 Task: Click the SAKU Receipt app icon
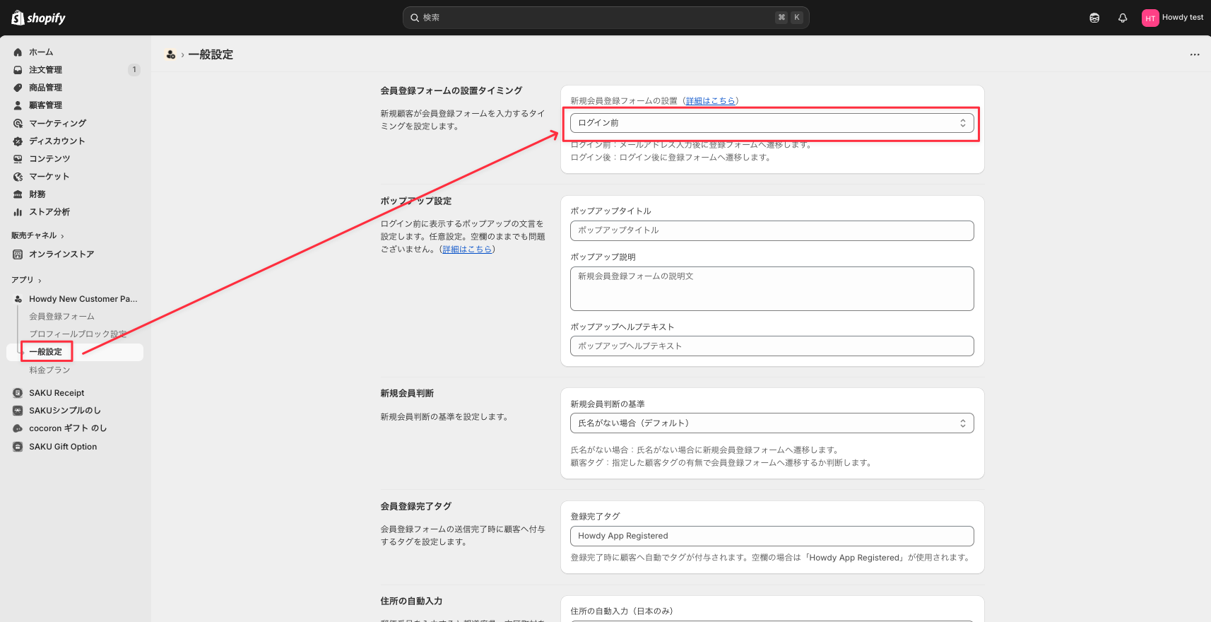(18, 393)
